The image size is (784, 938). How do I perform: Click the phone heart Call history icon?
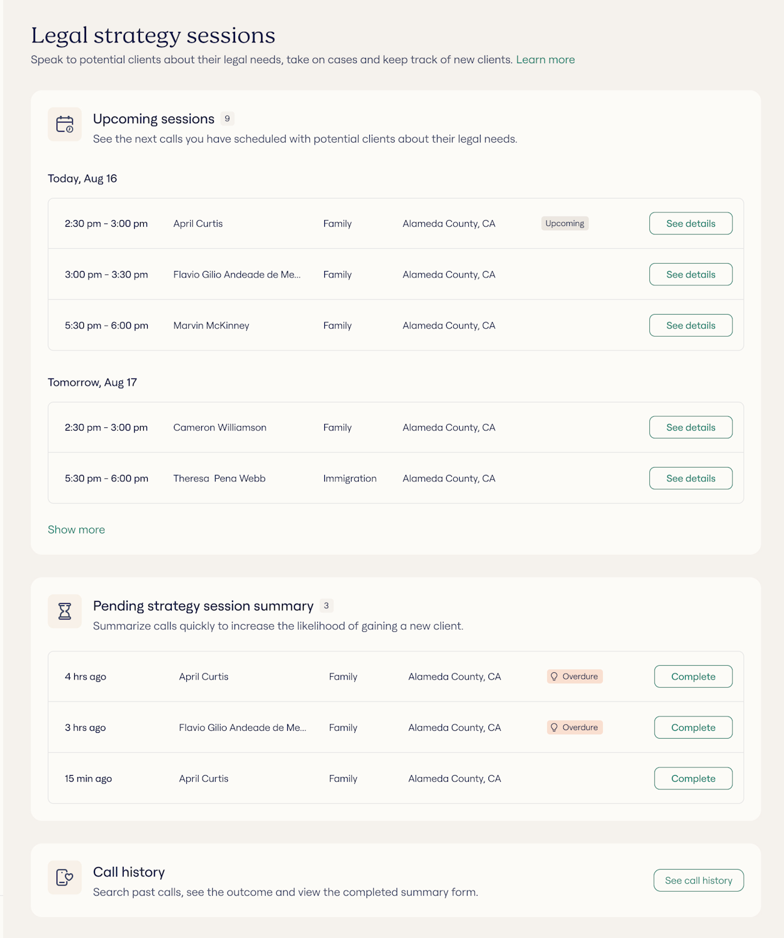point(64,877)
